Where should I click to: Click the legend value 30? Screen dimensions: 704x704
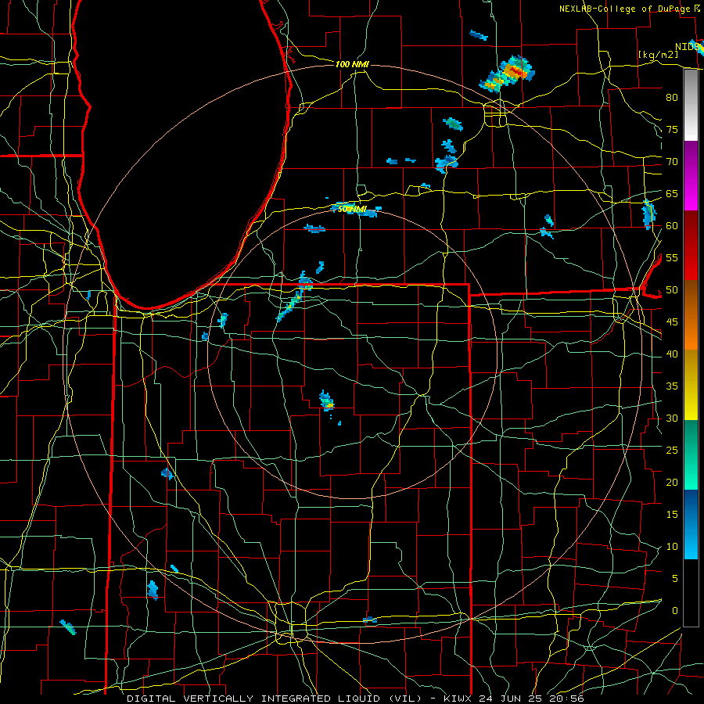coord(672,418)
